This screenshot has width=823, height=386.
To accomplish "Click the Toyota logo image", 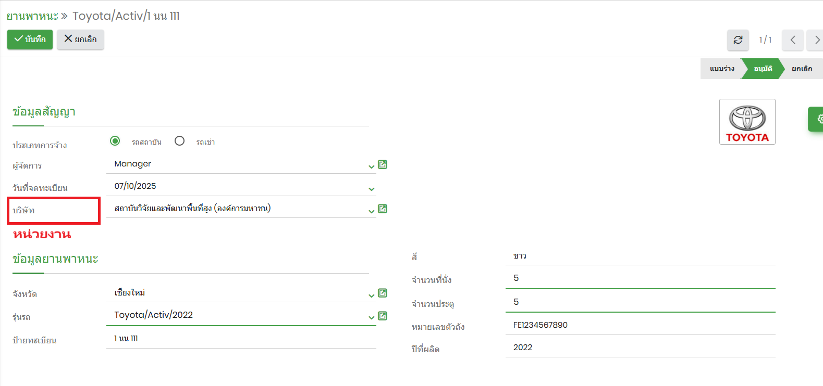I will click(747, 122).
